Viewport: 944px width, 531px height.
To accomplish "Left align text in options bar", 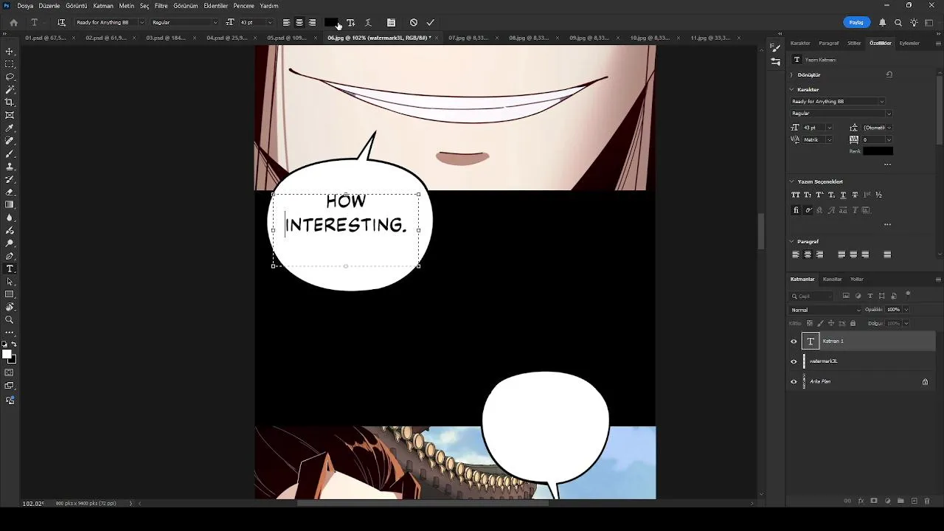I will 286,23.
